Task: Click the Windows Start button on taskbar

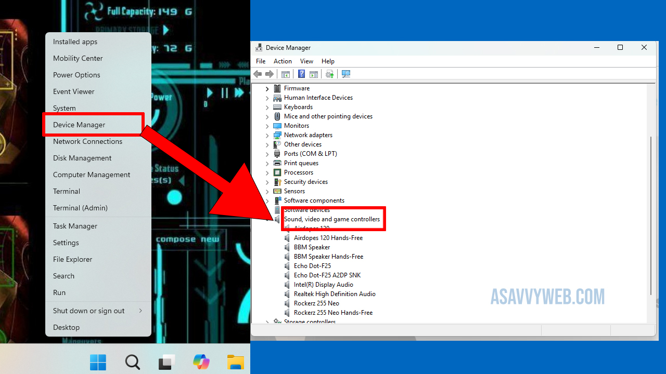Action: [98, 362]
